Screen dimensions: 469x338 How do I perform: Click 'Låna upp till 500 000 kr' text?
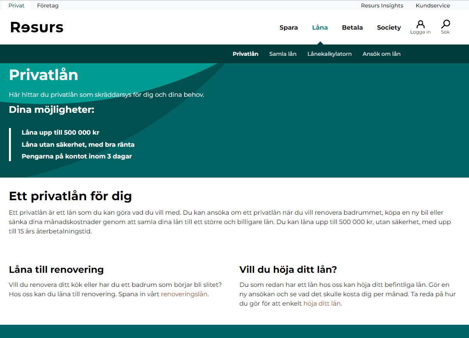(60, 133)
